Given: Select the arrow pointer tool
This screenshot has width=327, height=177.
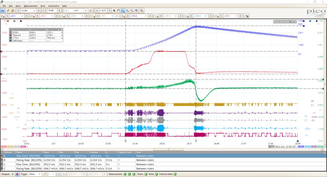Looking at the screenshot, I should click(x=114, y=11).
